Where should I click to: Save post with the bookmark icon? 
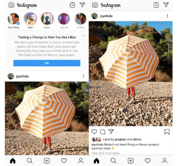[x=167, y=132]
